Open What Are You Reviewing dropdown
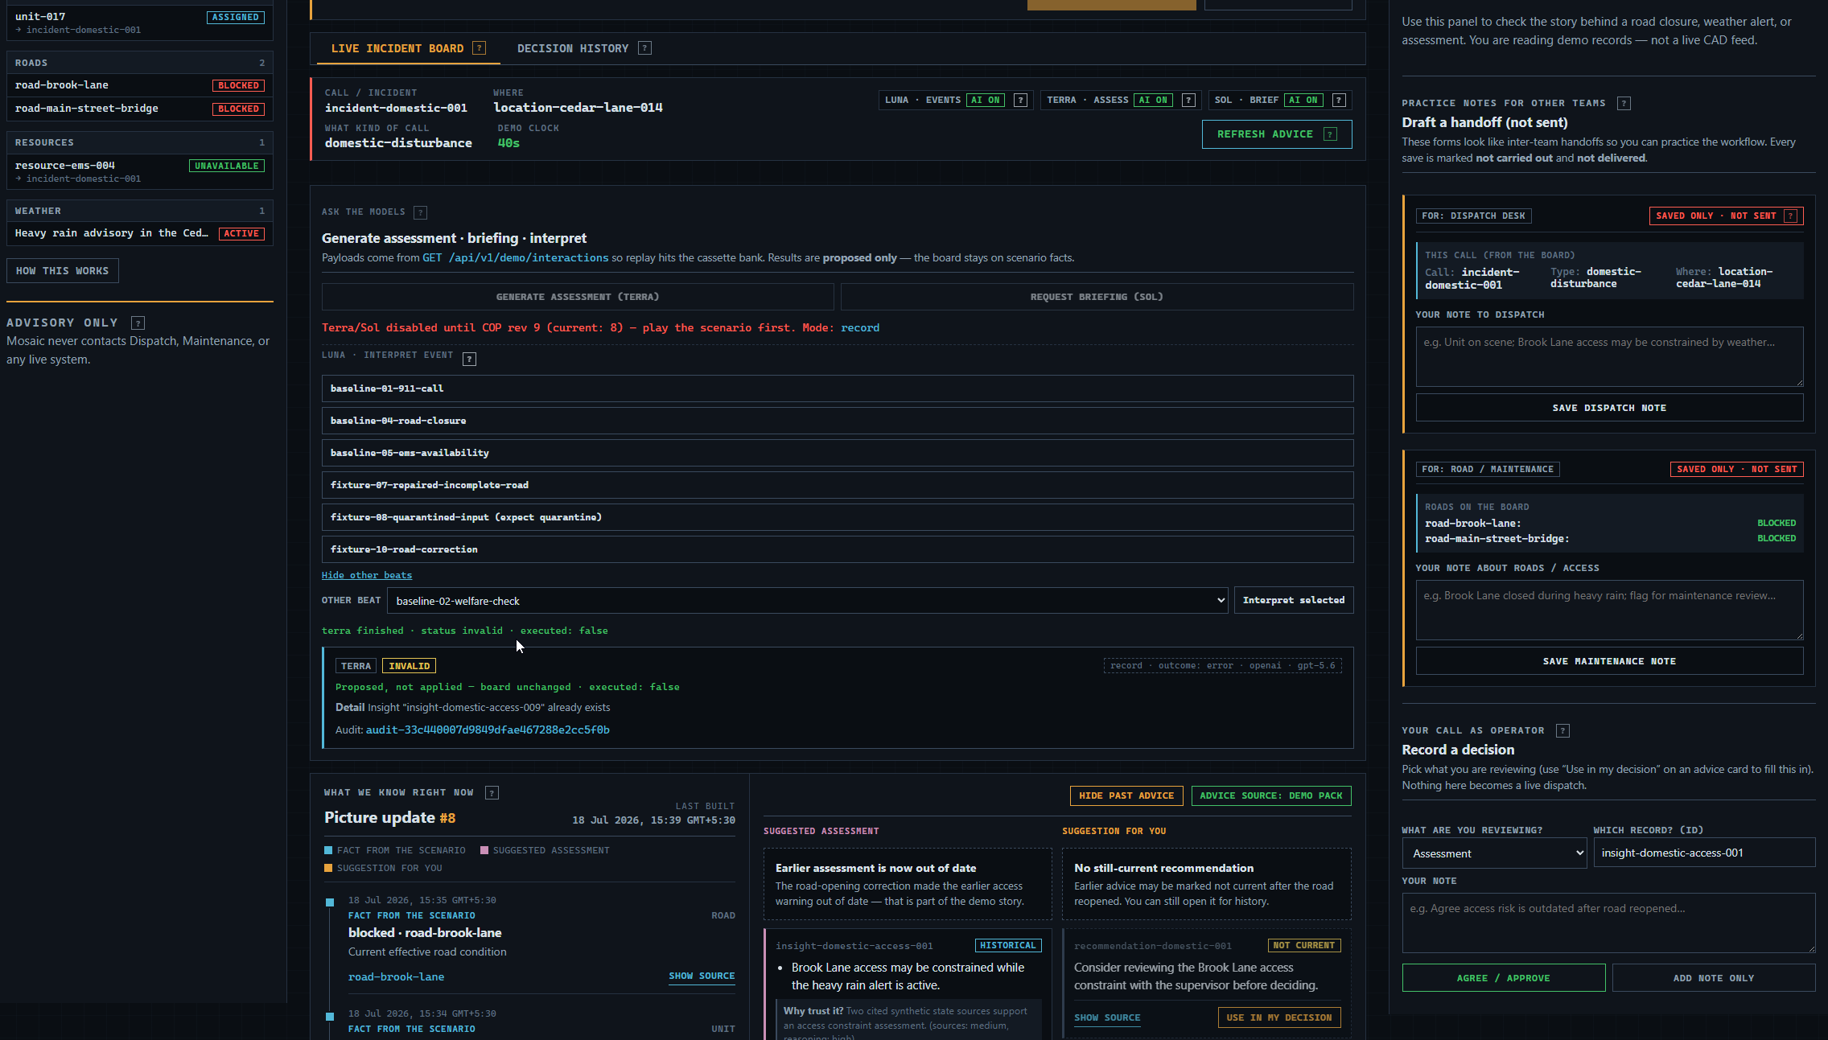Image resolution: width=1828 pixels, height=1040 pixels. (x=1495, y=853)
